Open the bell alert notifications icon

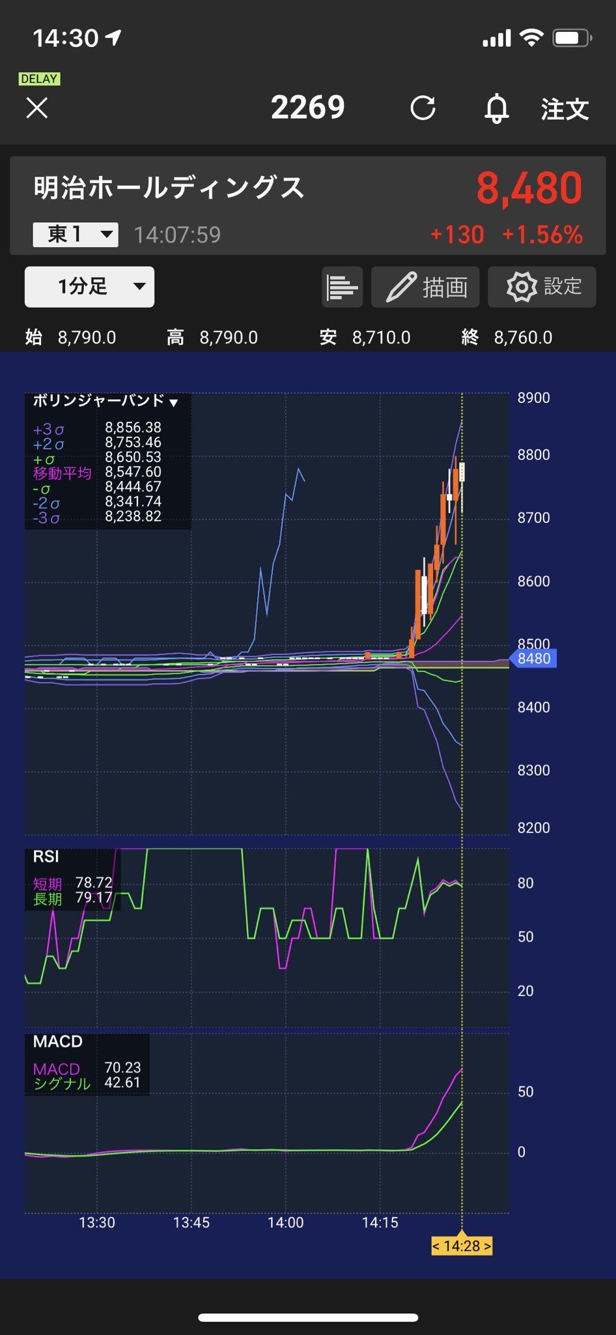(496, 108)
